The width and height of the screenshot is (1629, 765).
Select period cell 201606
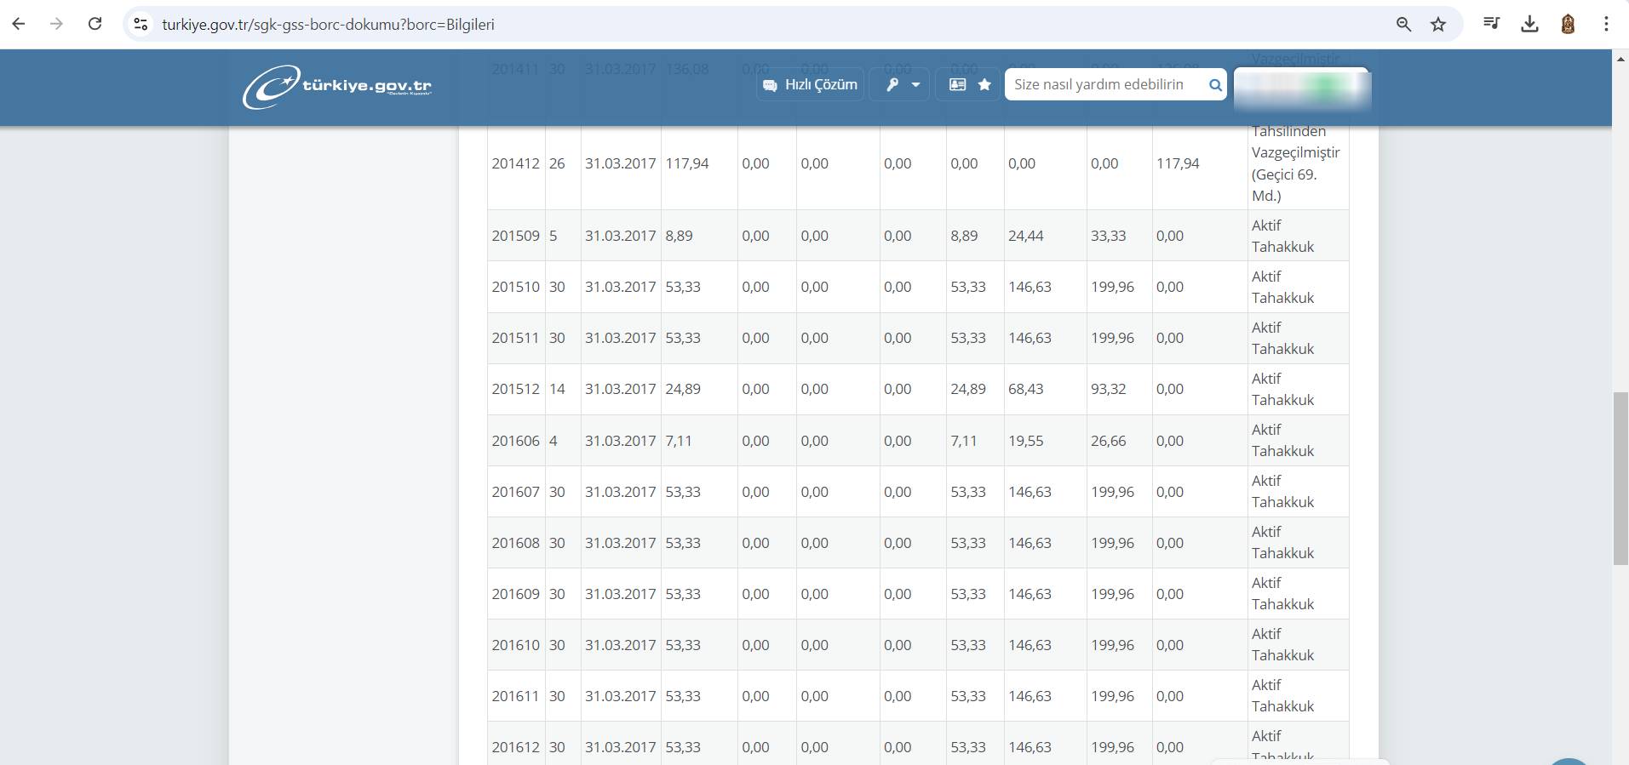point(515,441)
